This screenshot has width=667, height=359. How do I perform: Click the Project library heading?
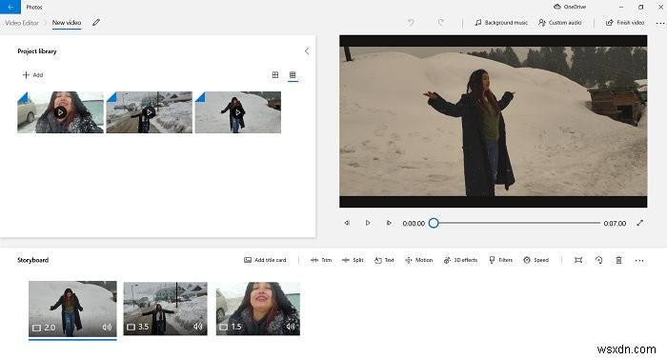coord(37,51)
